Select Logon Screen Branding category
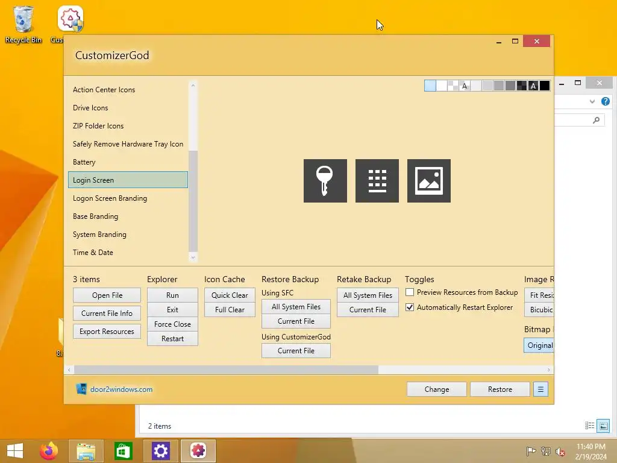Viewport: 617px width, 463px height. pos(128,198)
